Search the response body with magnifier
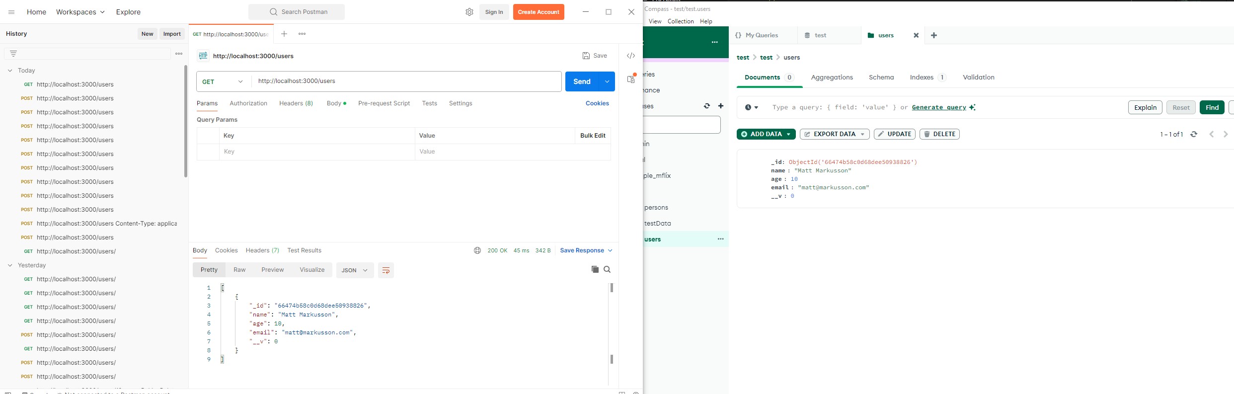The width and height of the screenshot is (1234, 394). pos(607,269)
